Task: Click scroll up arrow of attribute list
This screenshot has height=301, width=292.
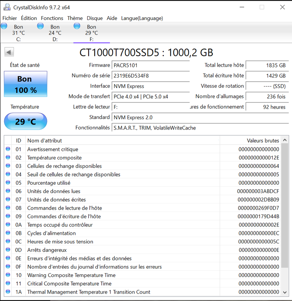Action: [x=285, y=140]
